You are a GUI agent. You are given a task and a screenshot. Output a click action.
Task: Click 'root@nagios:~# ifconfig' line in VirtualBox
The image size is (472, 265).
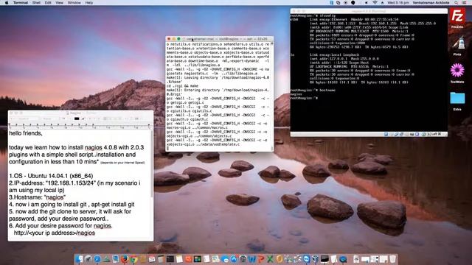click(x=313, y=15)
